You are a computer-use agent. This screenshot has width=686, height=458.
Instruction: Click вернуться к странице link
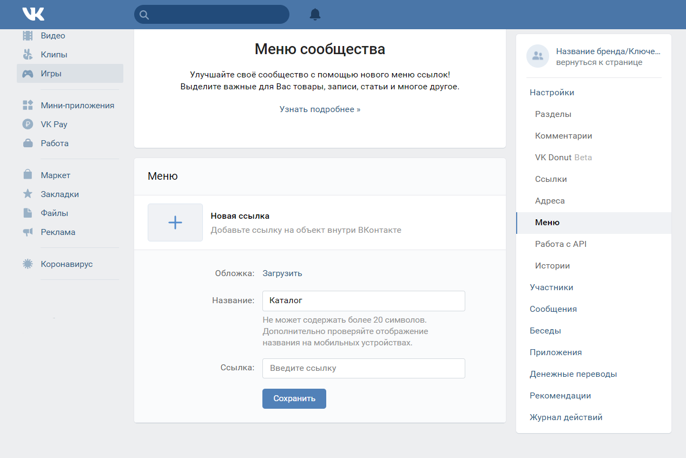click(x=599, y=62)
